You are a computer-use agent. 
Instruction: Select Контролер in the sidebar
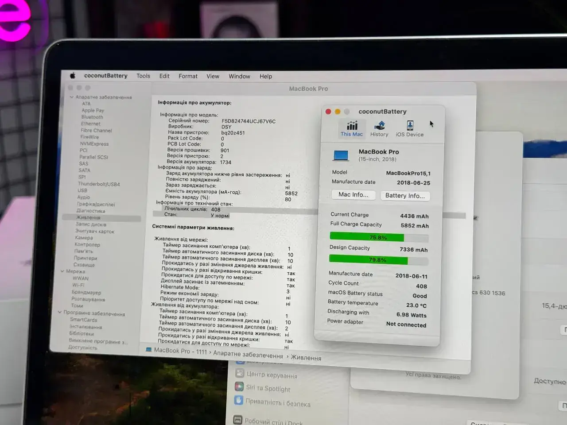[x=87, y=244]
